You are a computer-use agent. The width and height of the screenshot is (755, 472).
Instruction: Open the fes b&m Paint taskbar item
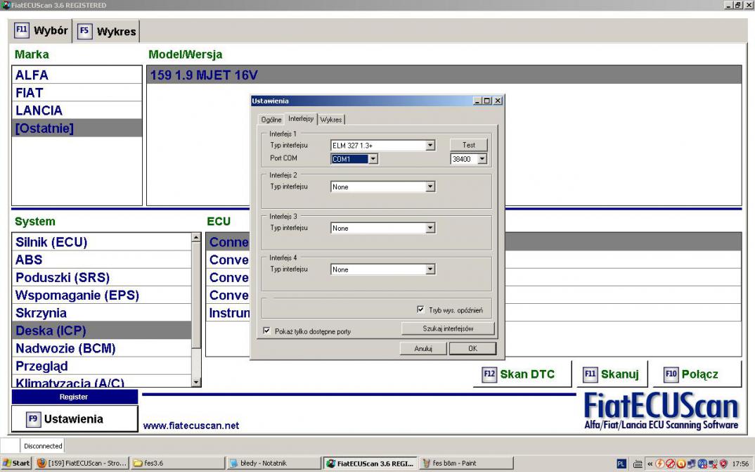(x=465, y=464)
